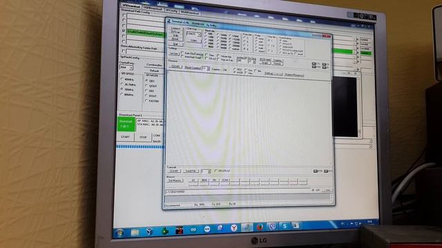Open Skype icon in taskbar
The image size is (442, 248).
(x=285, y=226)
